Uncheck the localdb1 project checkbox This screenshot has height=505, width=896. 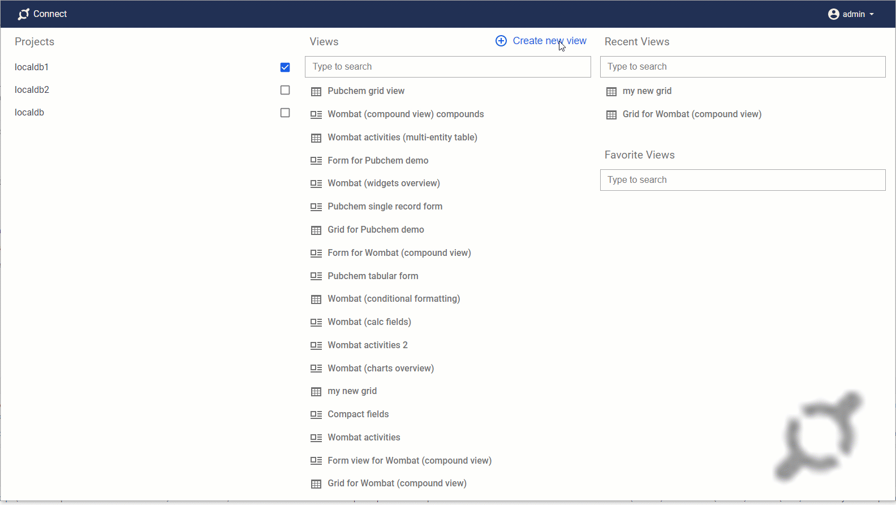point(285,67)
